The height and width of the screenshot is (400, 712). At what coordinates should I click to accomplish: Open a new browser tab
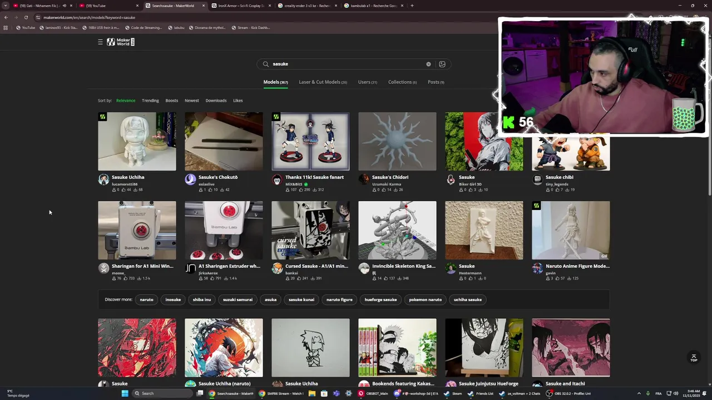pos(412,6)
